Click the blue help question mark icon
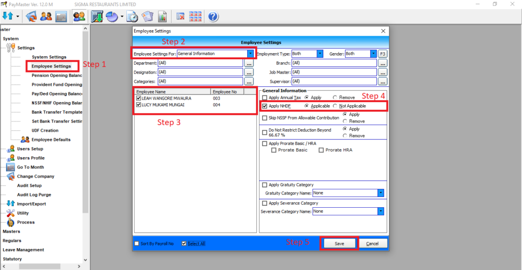The height and width of the screenshot is (270, 522). tap(213, 16)
